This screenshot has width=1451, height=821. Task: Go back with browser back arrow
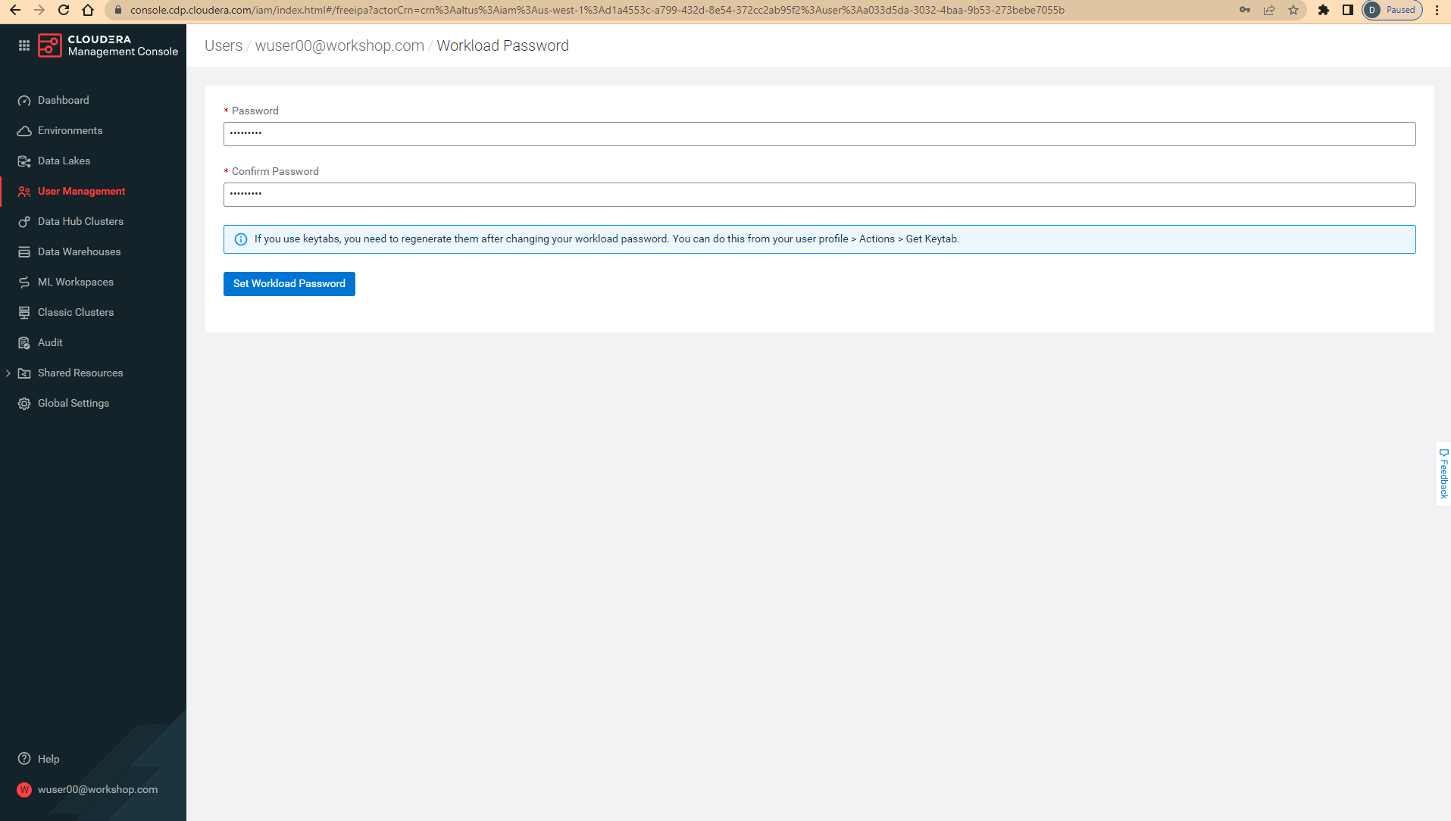pos(15,10)
